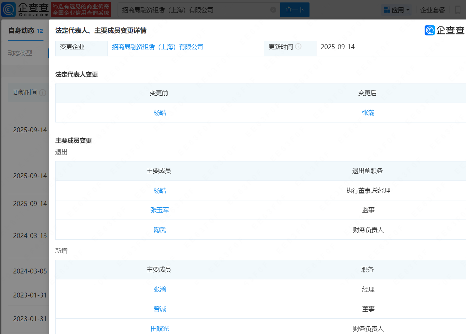Screen dimensions: 466x334
Task: Click the info icon next to 更新时间 in details
Action: (x=298, y=47)
